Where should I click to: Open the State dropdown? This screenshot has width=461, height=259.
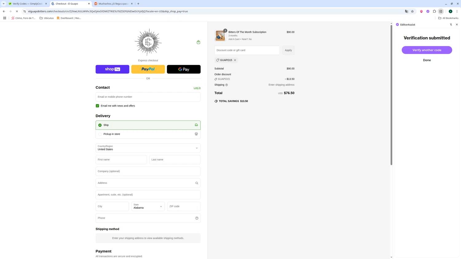[148, 206]
